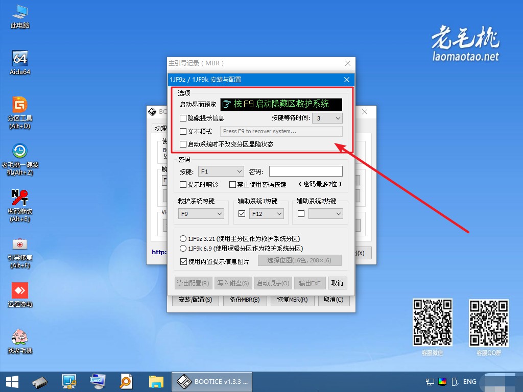
Task: Open password 按键 dropdown showing F1
Action: 221,171
